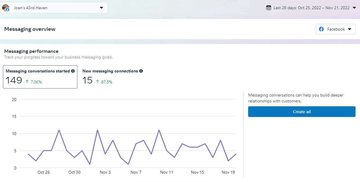Click the Joan's 43rd Haven page name
Image resolution: width=360 pixels, height=182 pixels.
[x=31, y=8]
